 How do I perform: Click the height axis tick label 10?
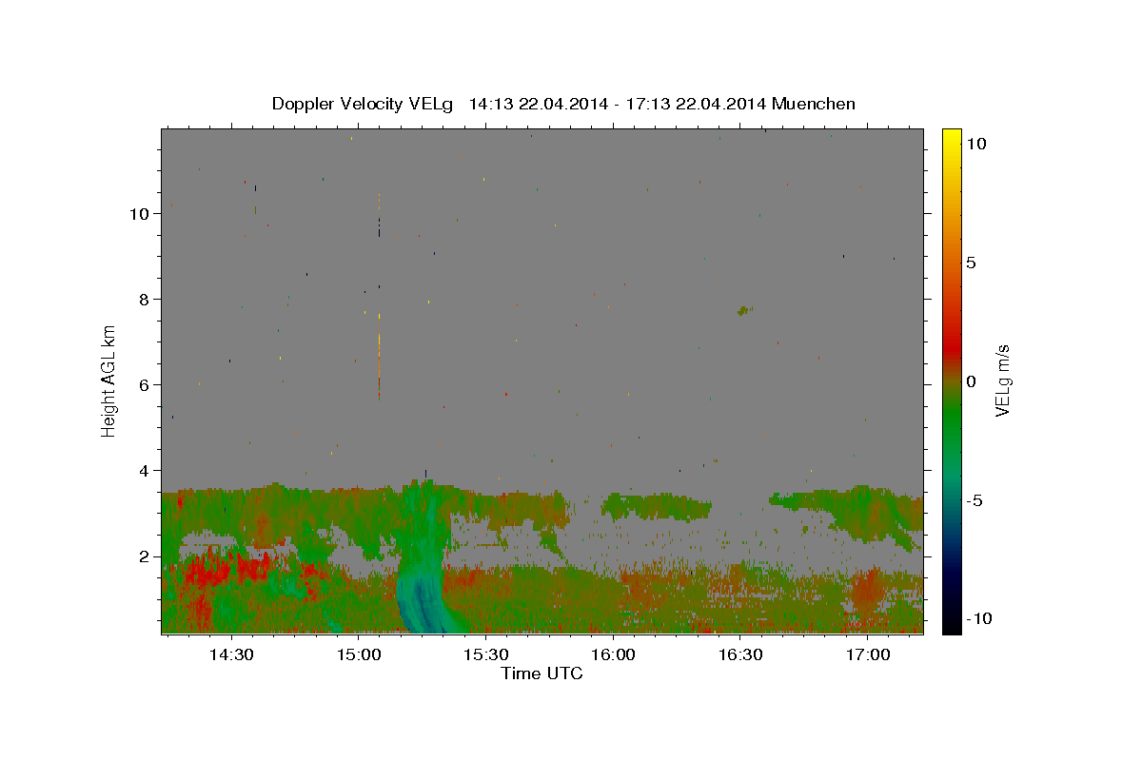click(x=142, y=214)
